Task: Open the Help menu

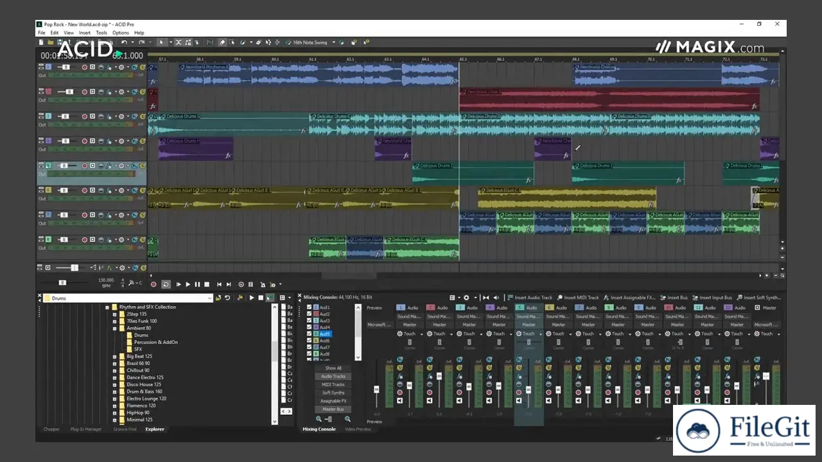Action: click(139, 33)
